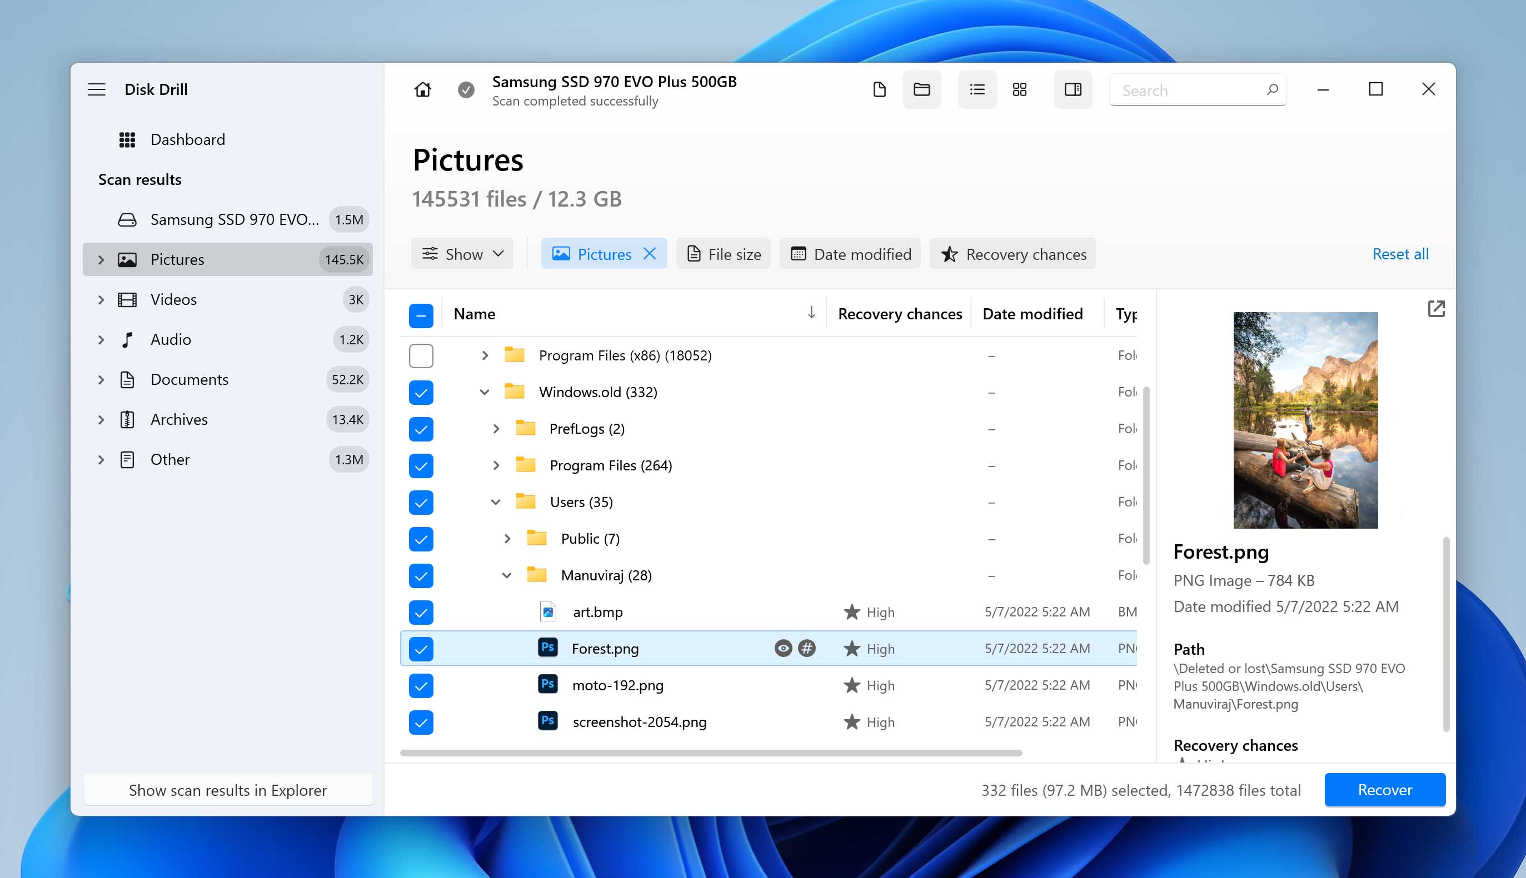Click the Reset all filters button
The height and width of the screenshot is (878, 1526).
(x=1402, y=254)
